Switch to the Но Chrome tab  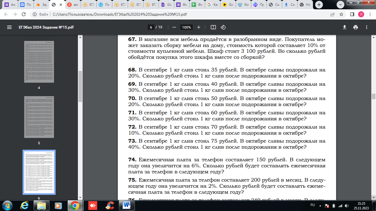click(x=306, y=5)
